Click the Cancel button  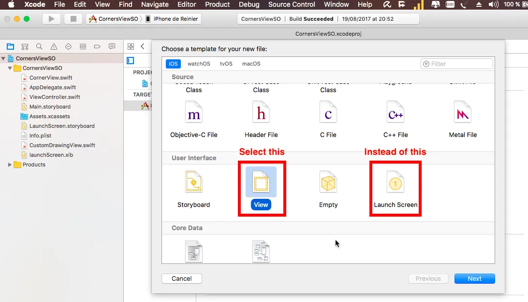181,278
